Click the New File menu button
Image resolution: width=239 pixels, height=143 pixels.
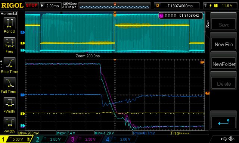click(x=224, y=44)
